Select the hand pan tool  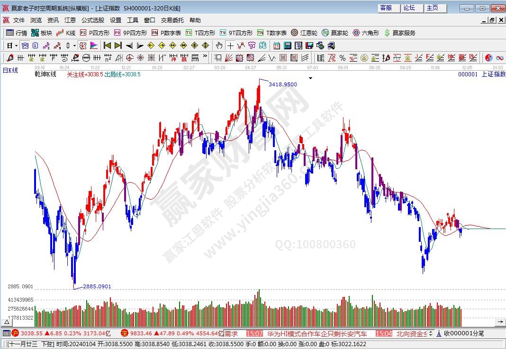point(219,46)
